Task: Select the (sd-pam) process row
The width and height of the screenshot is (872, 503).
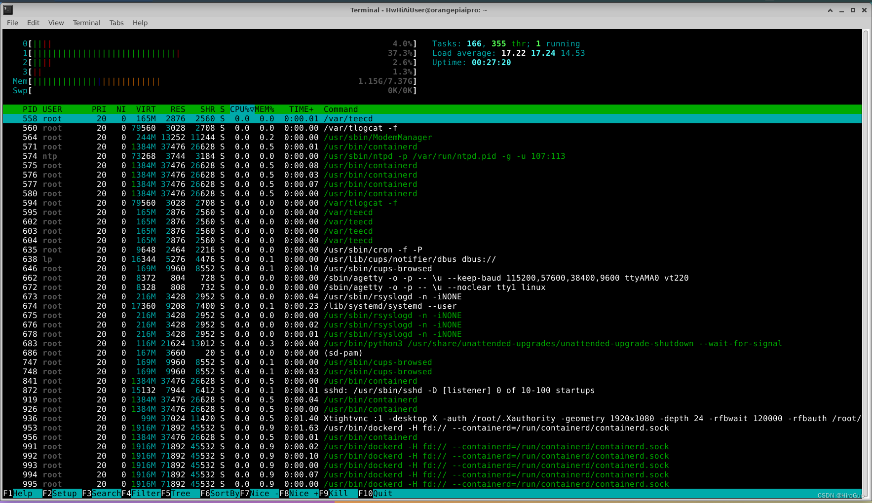Action: pyautogui.click(x=432, y=353)
